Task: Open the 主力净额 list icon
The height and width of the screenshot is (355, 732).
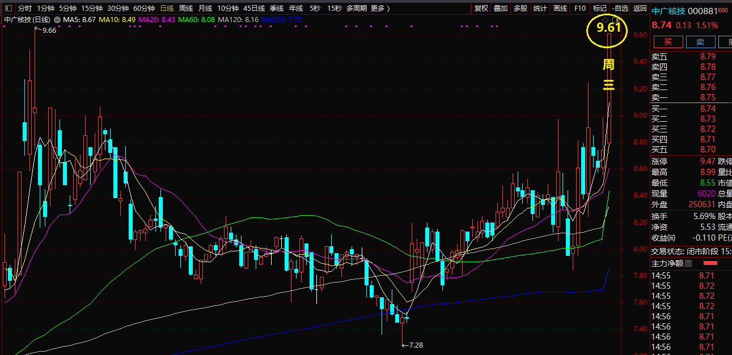Action: [688, 263]
